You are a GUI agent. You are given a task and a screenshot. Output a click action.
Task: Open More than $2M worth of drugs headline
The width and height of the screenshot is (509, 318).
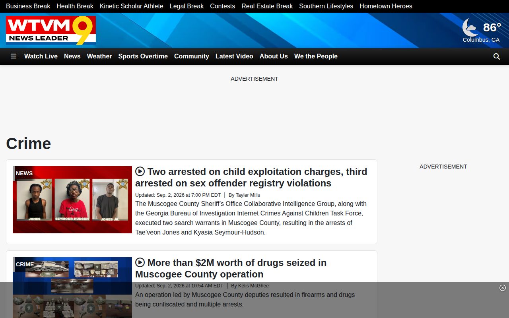(231, 268)
